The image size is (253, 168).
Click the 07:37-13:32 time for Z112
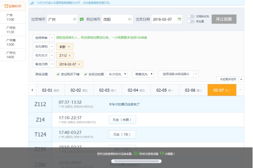pyautogui.click(x=70, y=102)
